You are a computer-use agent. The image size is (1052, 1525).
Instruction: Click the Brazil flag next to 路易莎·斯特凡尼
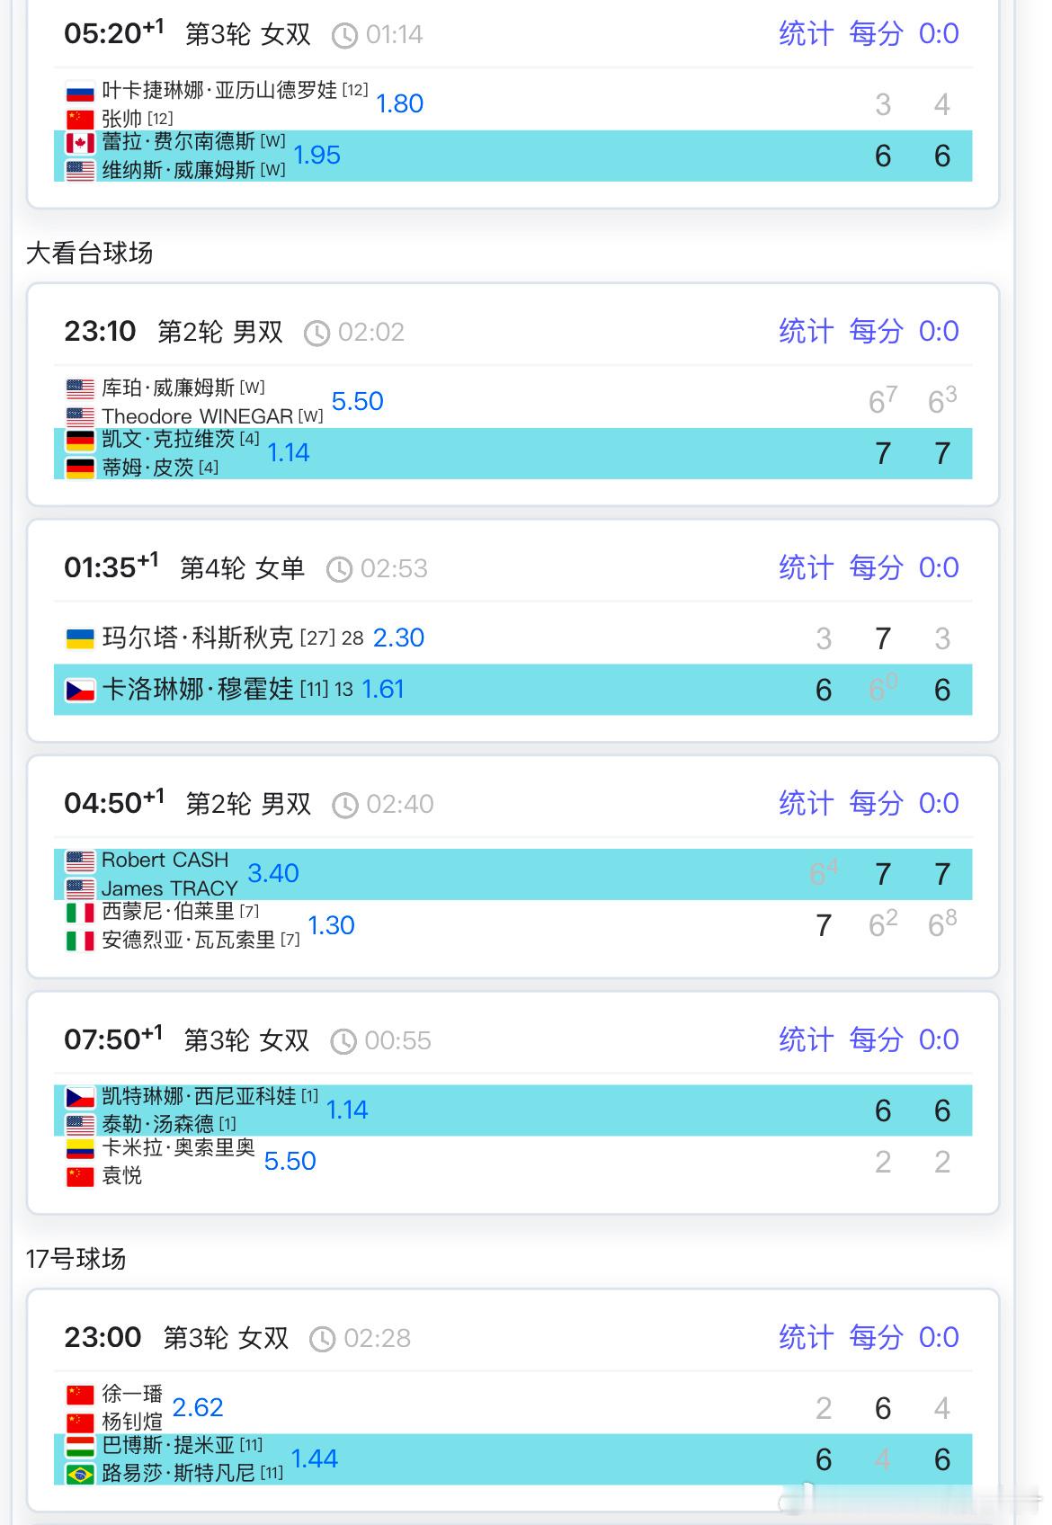click(80, 1475)
